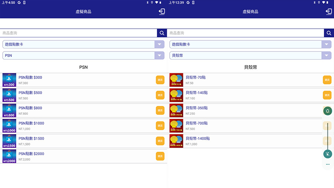
Task: Open the 貝殼幣-350點 title
Action: 197,108
